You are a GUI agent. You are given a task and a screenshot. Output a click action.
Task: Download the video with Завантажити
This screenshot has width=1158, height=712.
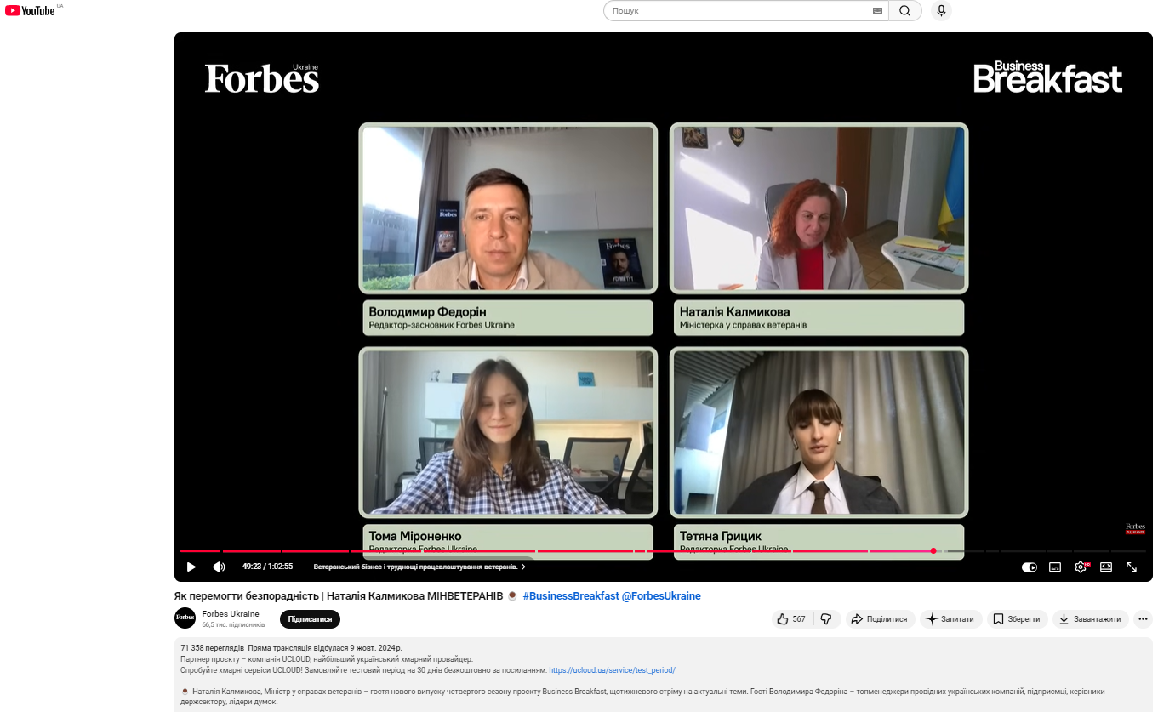point(1091,619)
